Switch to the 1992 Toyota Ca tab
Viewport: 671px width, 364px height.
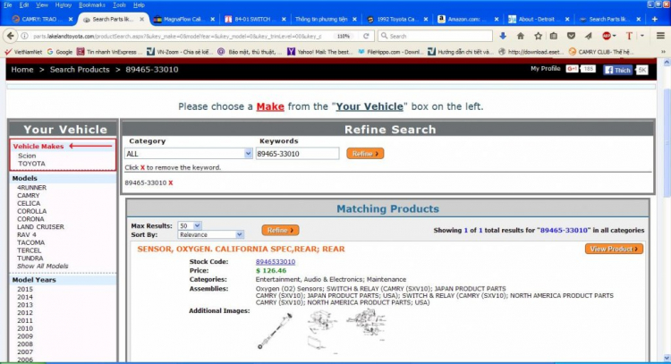pos(396,20)
